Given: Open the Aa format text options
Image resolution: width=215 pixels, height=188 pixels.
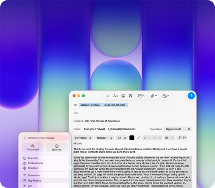Looking at the screenshot, I should coord(115,96).
